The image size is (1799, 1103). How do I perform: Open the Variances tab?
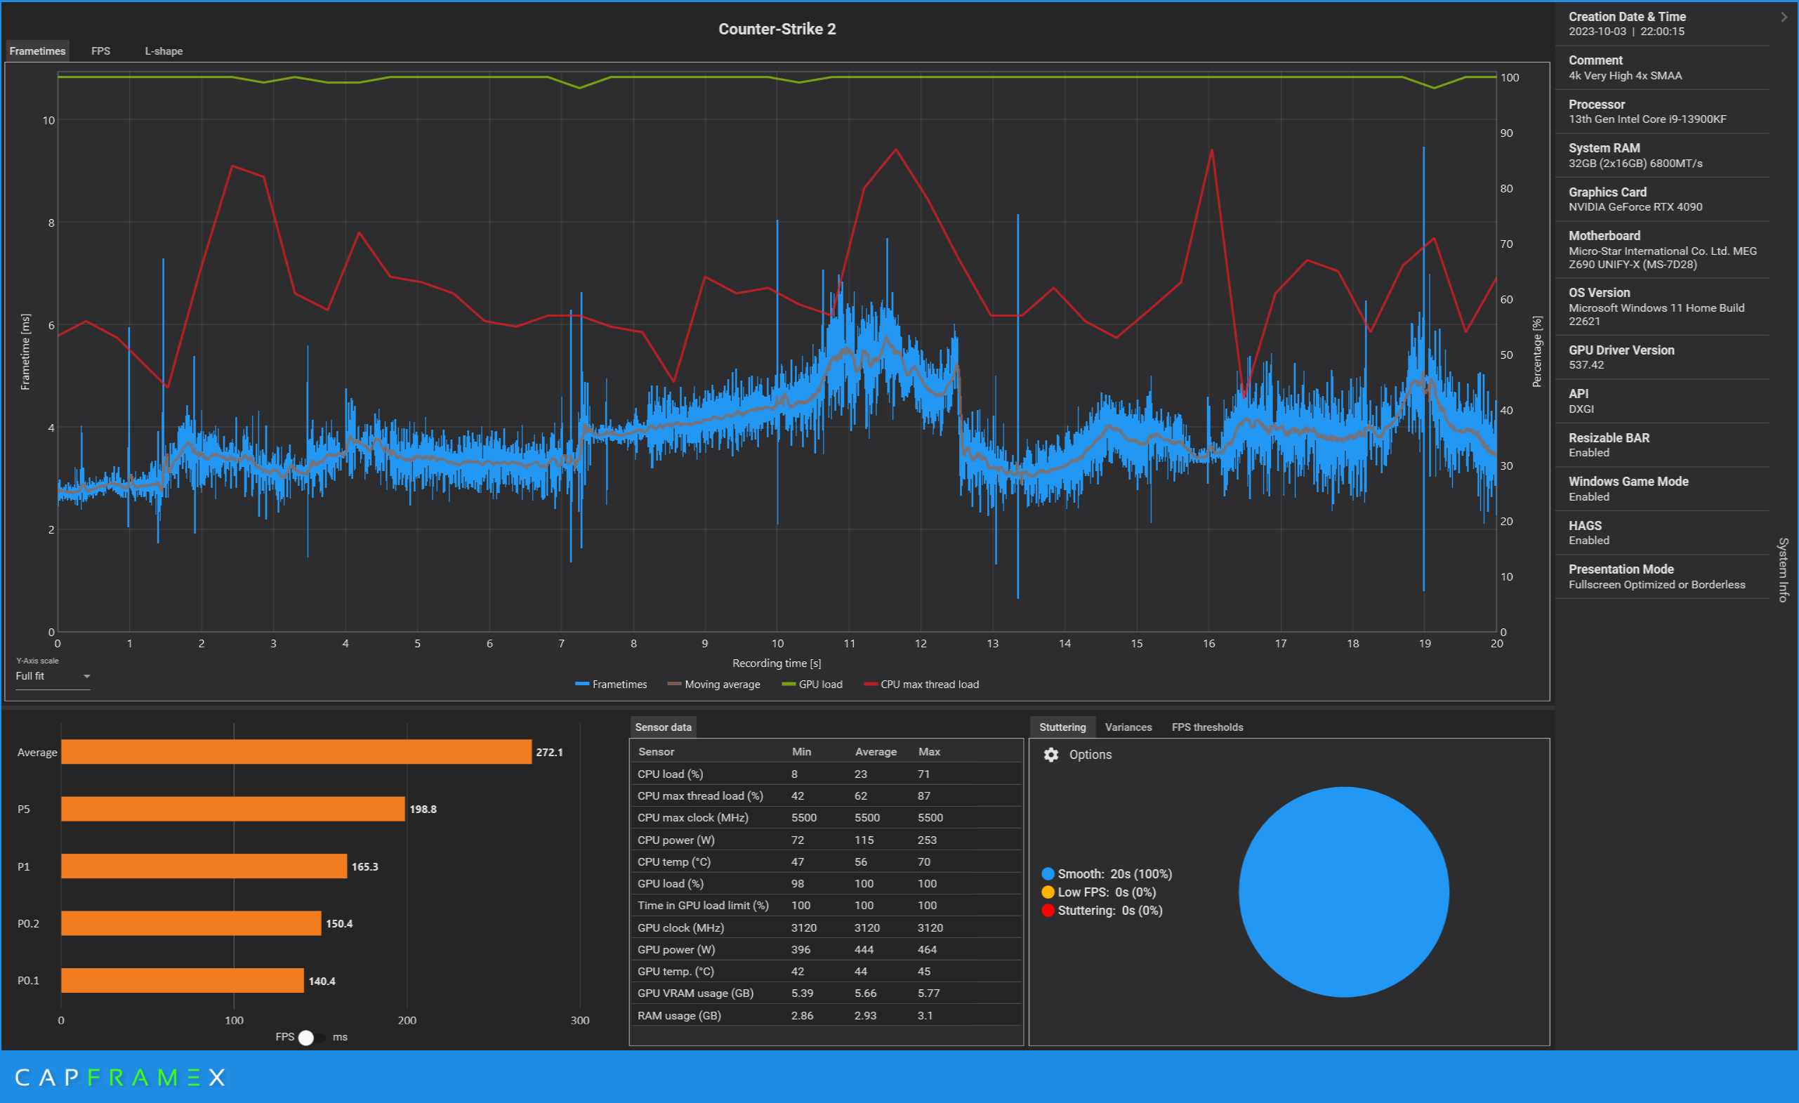(x=1128, y=727)
